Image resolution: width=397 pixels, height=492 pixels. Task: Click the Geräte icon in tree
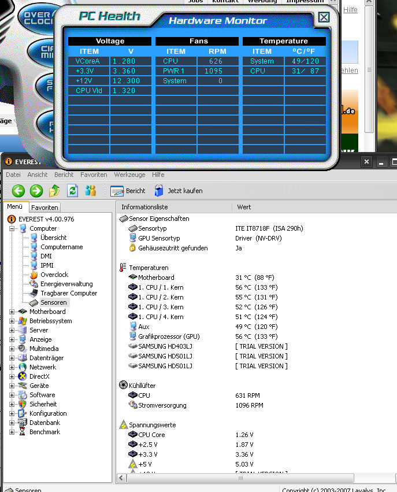[x=23, y=386]
